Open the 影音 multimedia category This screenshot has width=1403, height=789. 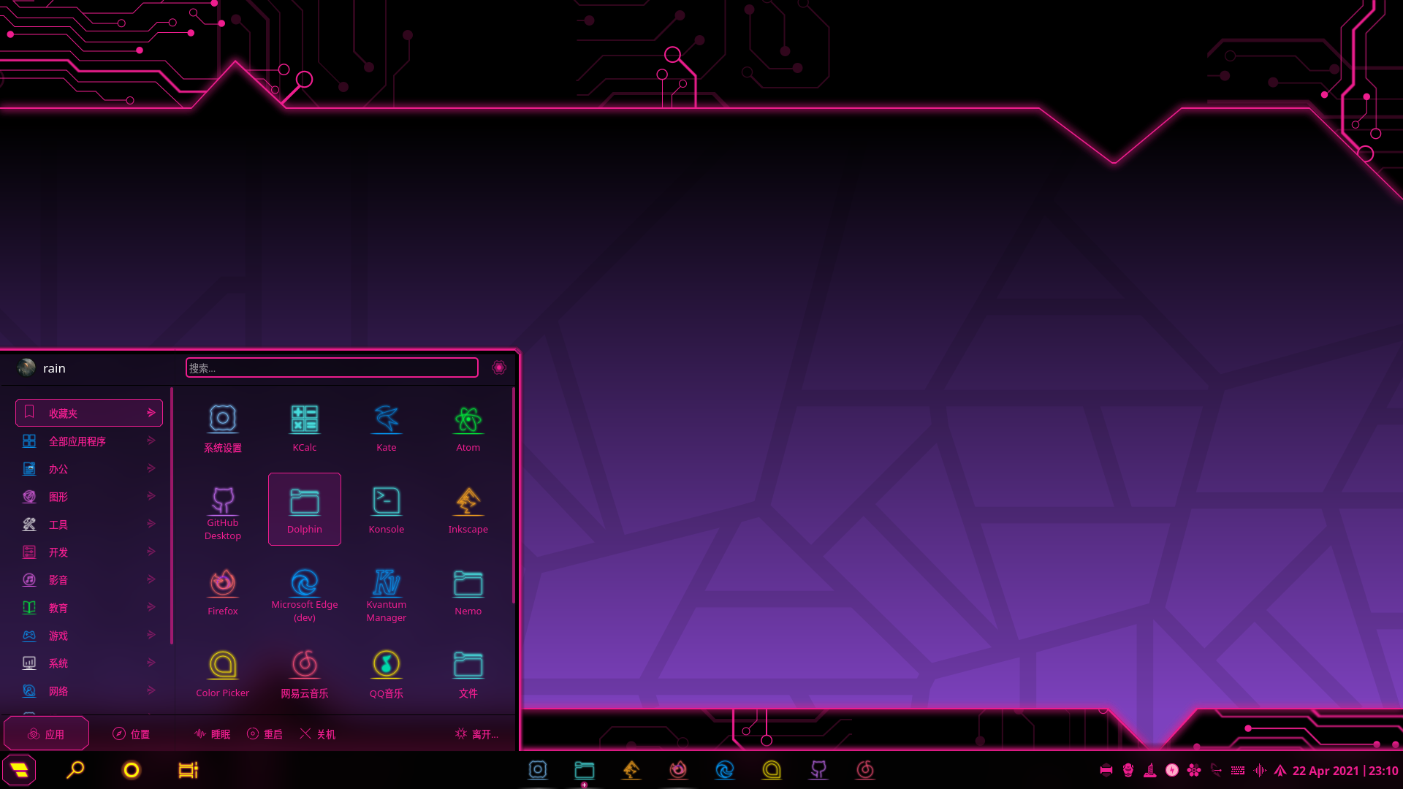click(89, 579)
